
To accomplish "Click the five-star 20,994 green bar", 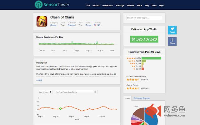I will tap(151, 58).
